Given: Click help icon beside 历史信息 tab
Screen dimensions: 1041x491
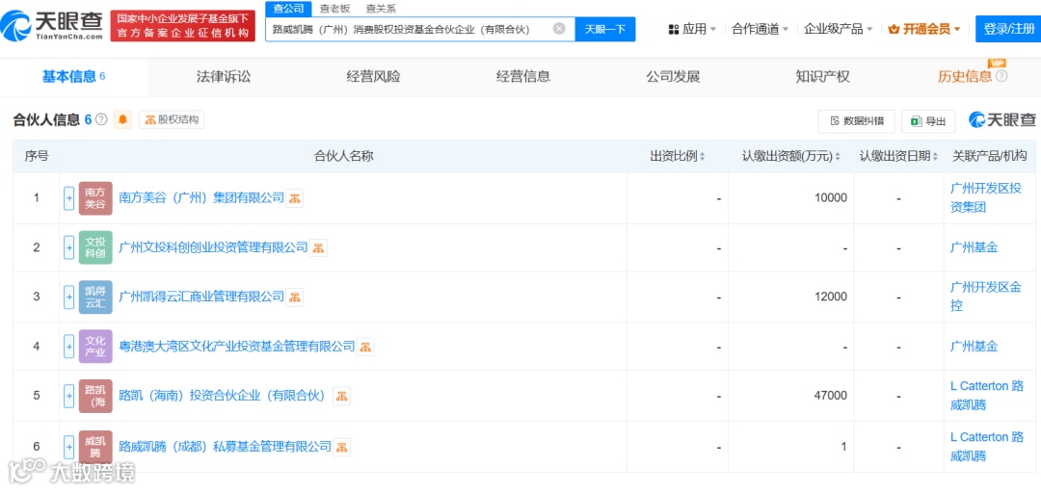Looking at the screenshot, I should [1001, 76].
